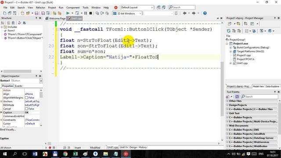
Task: Switch to Unit1.h bottom tab
Action: 124,147
